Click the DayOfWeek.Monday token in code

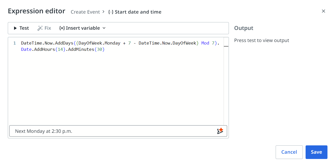(x=100, y=43)
